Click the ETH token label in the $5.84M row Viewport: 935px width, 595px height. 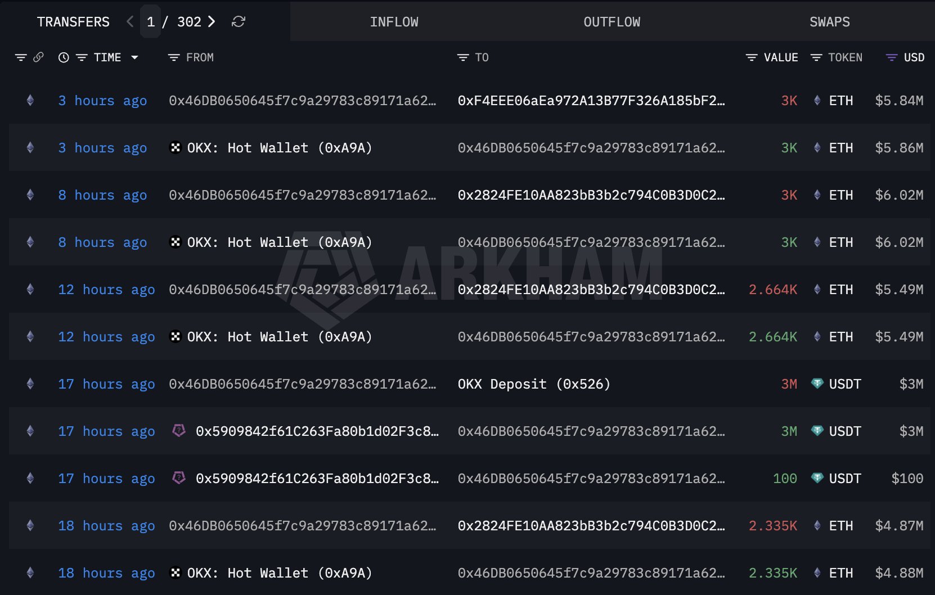click(x=841, y=101)
